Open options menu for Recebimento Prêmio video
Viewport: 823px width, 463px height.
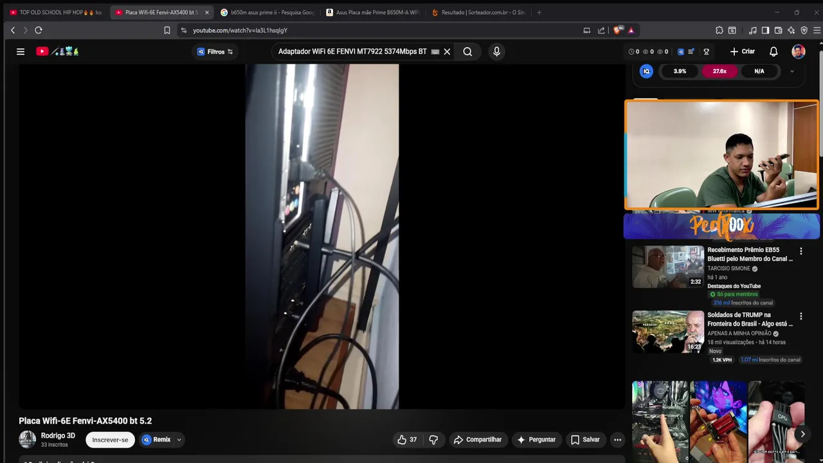(800, 251)
